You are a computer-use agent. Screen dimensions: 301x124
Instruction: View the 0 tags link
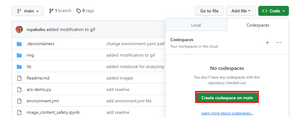pos(85,11)
